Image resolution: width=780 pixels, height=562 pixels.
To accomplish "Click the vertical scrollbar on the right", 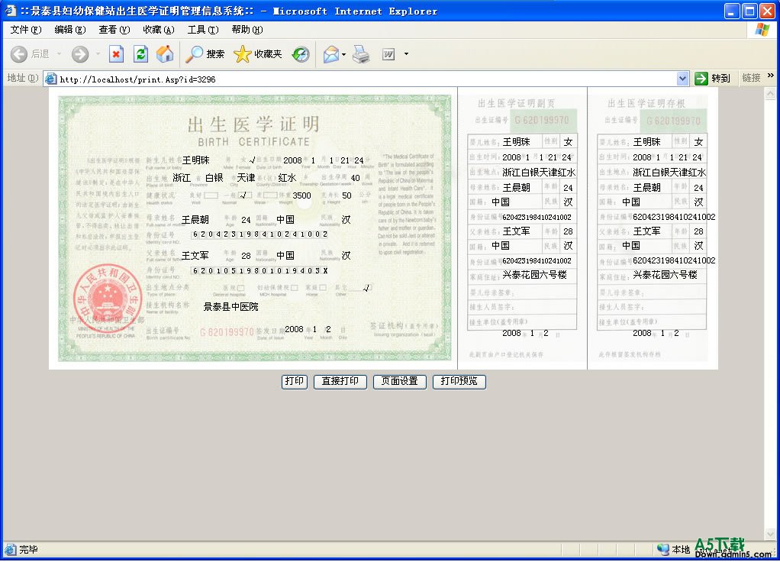I will coord(771,305).
